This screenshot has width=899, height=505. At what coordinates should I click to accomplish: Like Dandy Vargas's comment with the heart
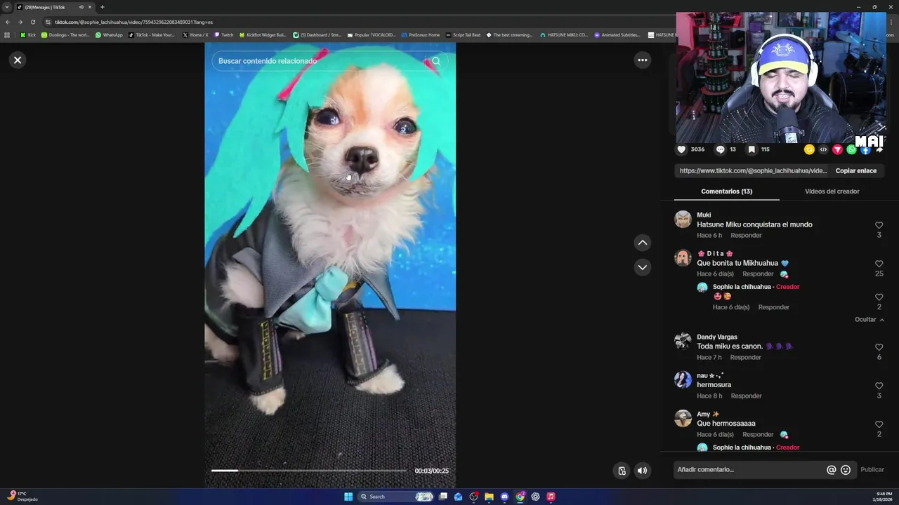pos(879,347)
